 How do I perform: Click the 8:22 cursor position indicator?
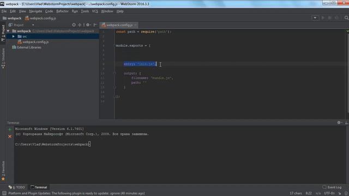coord(309,193)
